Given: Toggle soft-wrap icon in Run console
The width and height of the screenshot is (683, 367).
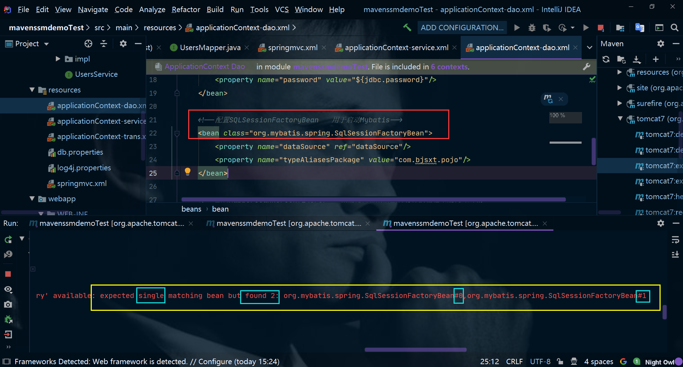Looking at the screenshot, I should click(x=675, y=239).
